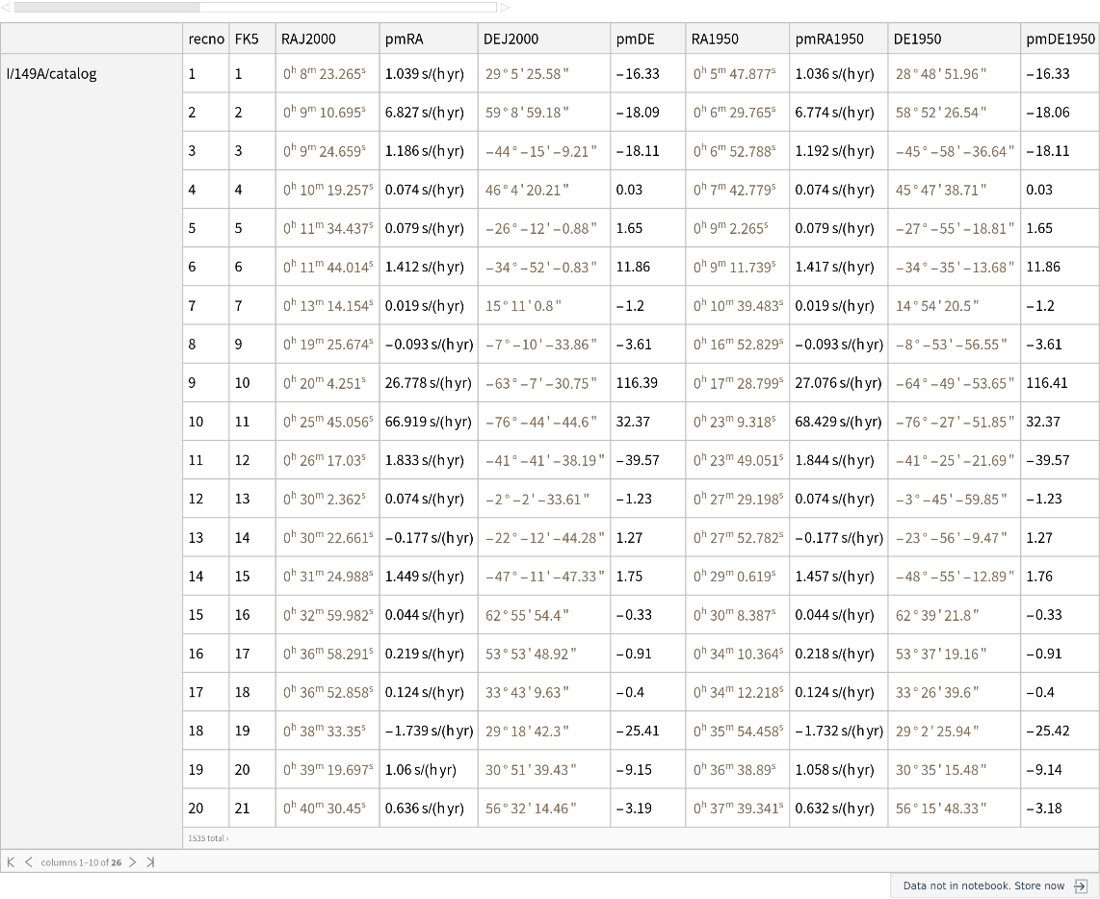The width and height of the screenshot is (1100, 899).
Task: Click the recno column header
Action: (x=206, y=39)
